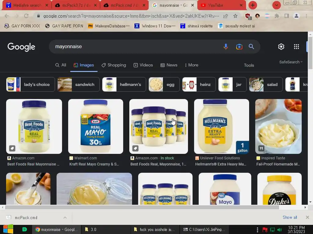Switch to the mcPack.cmd browser tab
This screenshot has height=234, width=313.
(124, 5)
